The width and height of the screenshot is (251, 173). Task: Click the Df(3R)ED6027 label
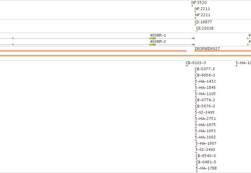coord(207,48)
